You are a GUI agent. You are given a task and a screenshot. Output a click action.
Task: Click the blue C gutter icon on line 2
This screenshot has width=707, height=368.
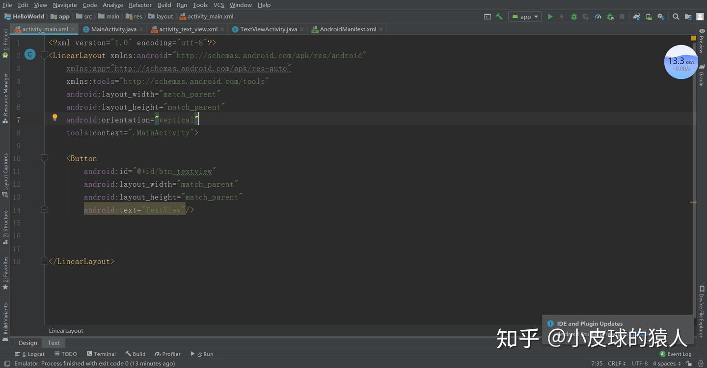[30, 55]
